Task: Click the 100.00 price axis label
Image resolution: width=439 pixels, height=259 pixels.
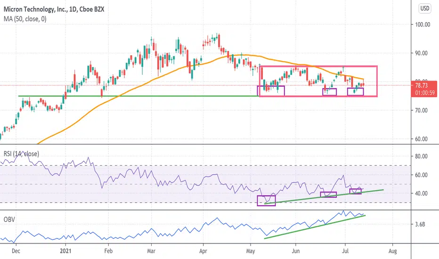Action: [x=423, y=24]
